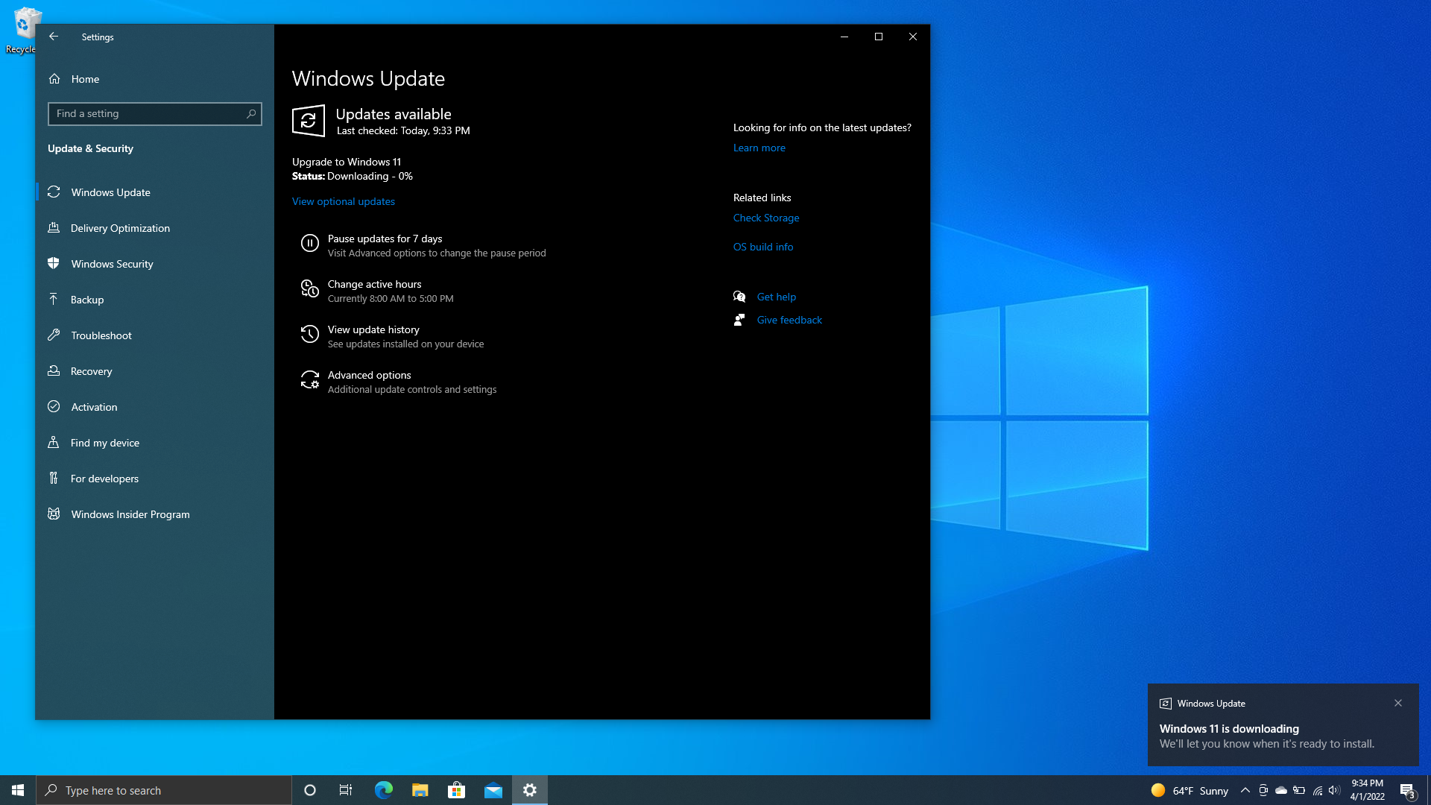Click Give feedback link
The image size is (1431, 805).
coord(789,320)
